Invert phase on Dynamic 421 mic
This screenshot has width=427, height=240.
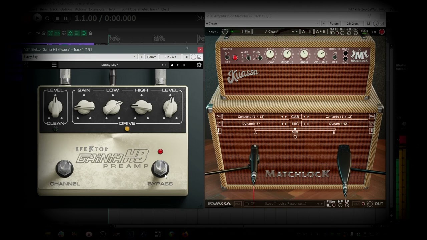[372, 124]
